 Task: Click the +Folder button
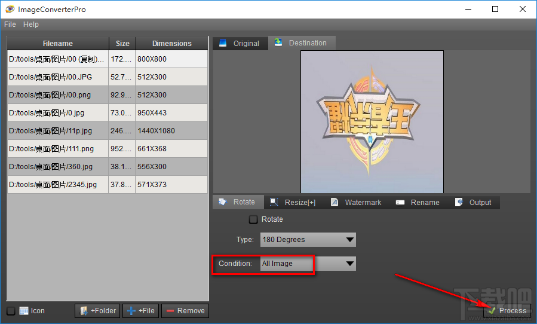97,311
